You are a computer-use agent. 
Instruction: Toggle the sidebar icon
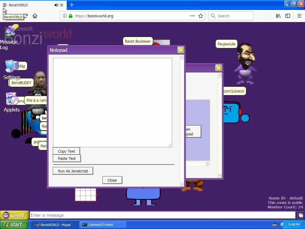tap(288, 16)
